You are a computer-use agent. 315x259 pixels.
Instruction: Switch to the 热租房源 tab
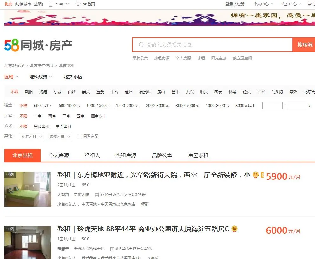coord(126,156)
